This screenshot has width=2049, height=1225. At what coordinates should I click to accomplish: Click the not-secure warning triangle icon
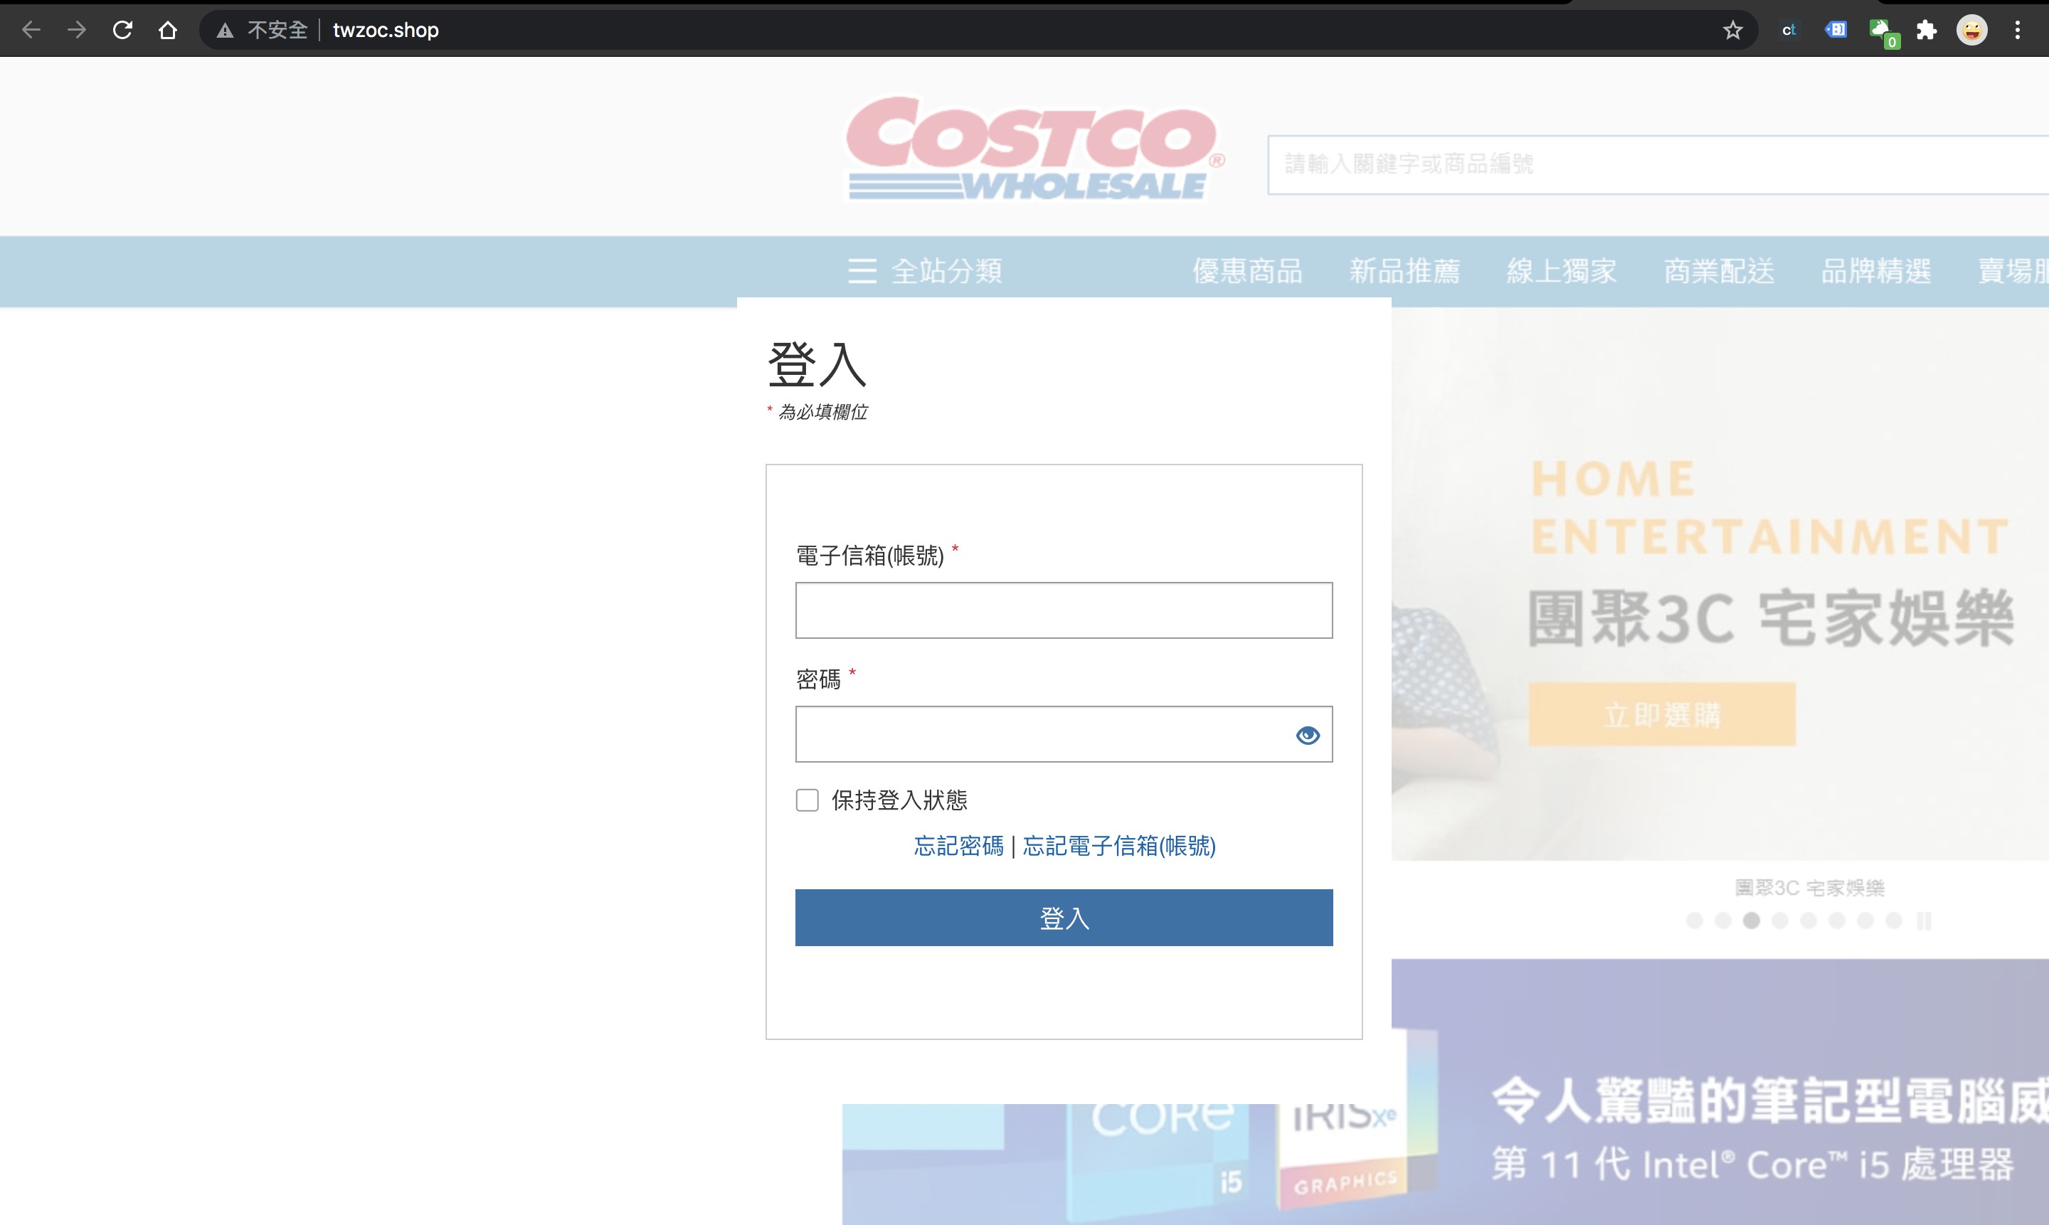pos(225,31)
